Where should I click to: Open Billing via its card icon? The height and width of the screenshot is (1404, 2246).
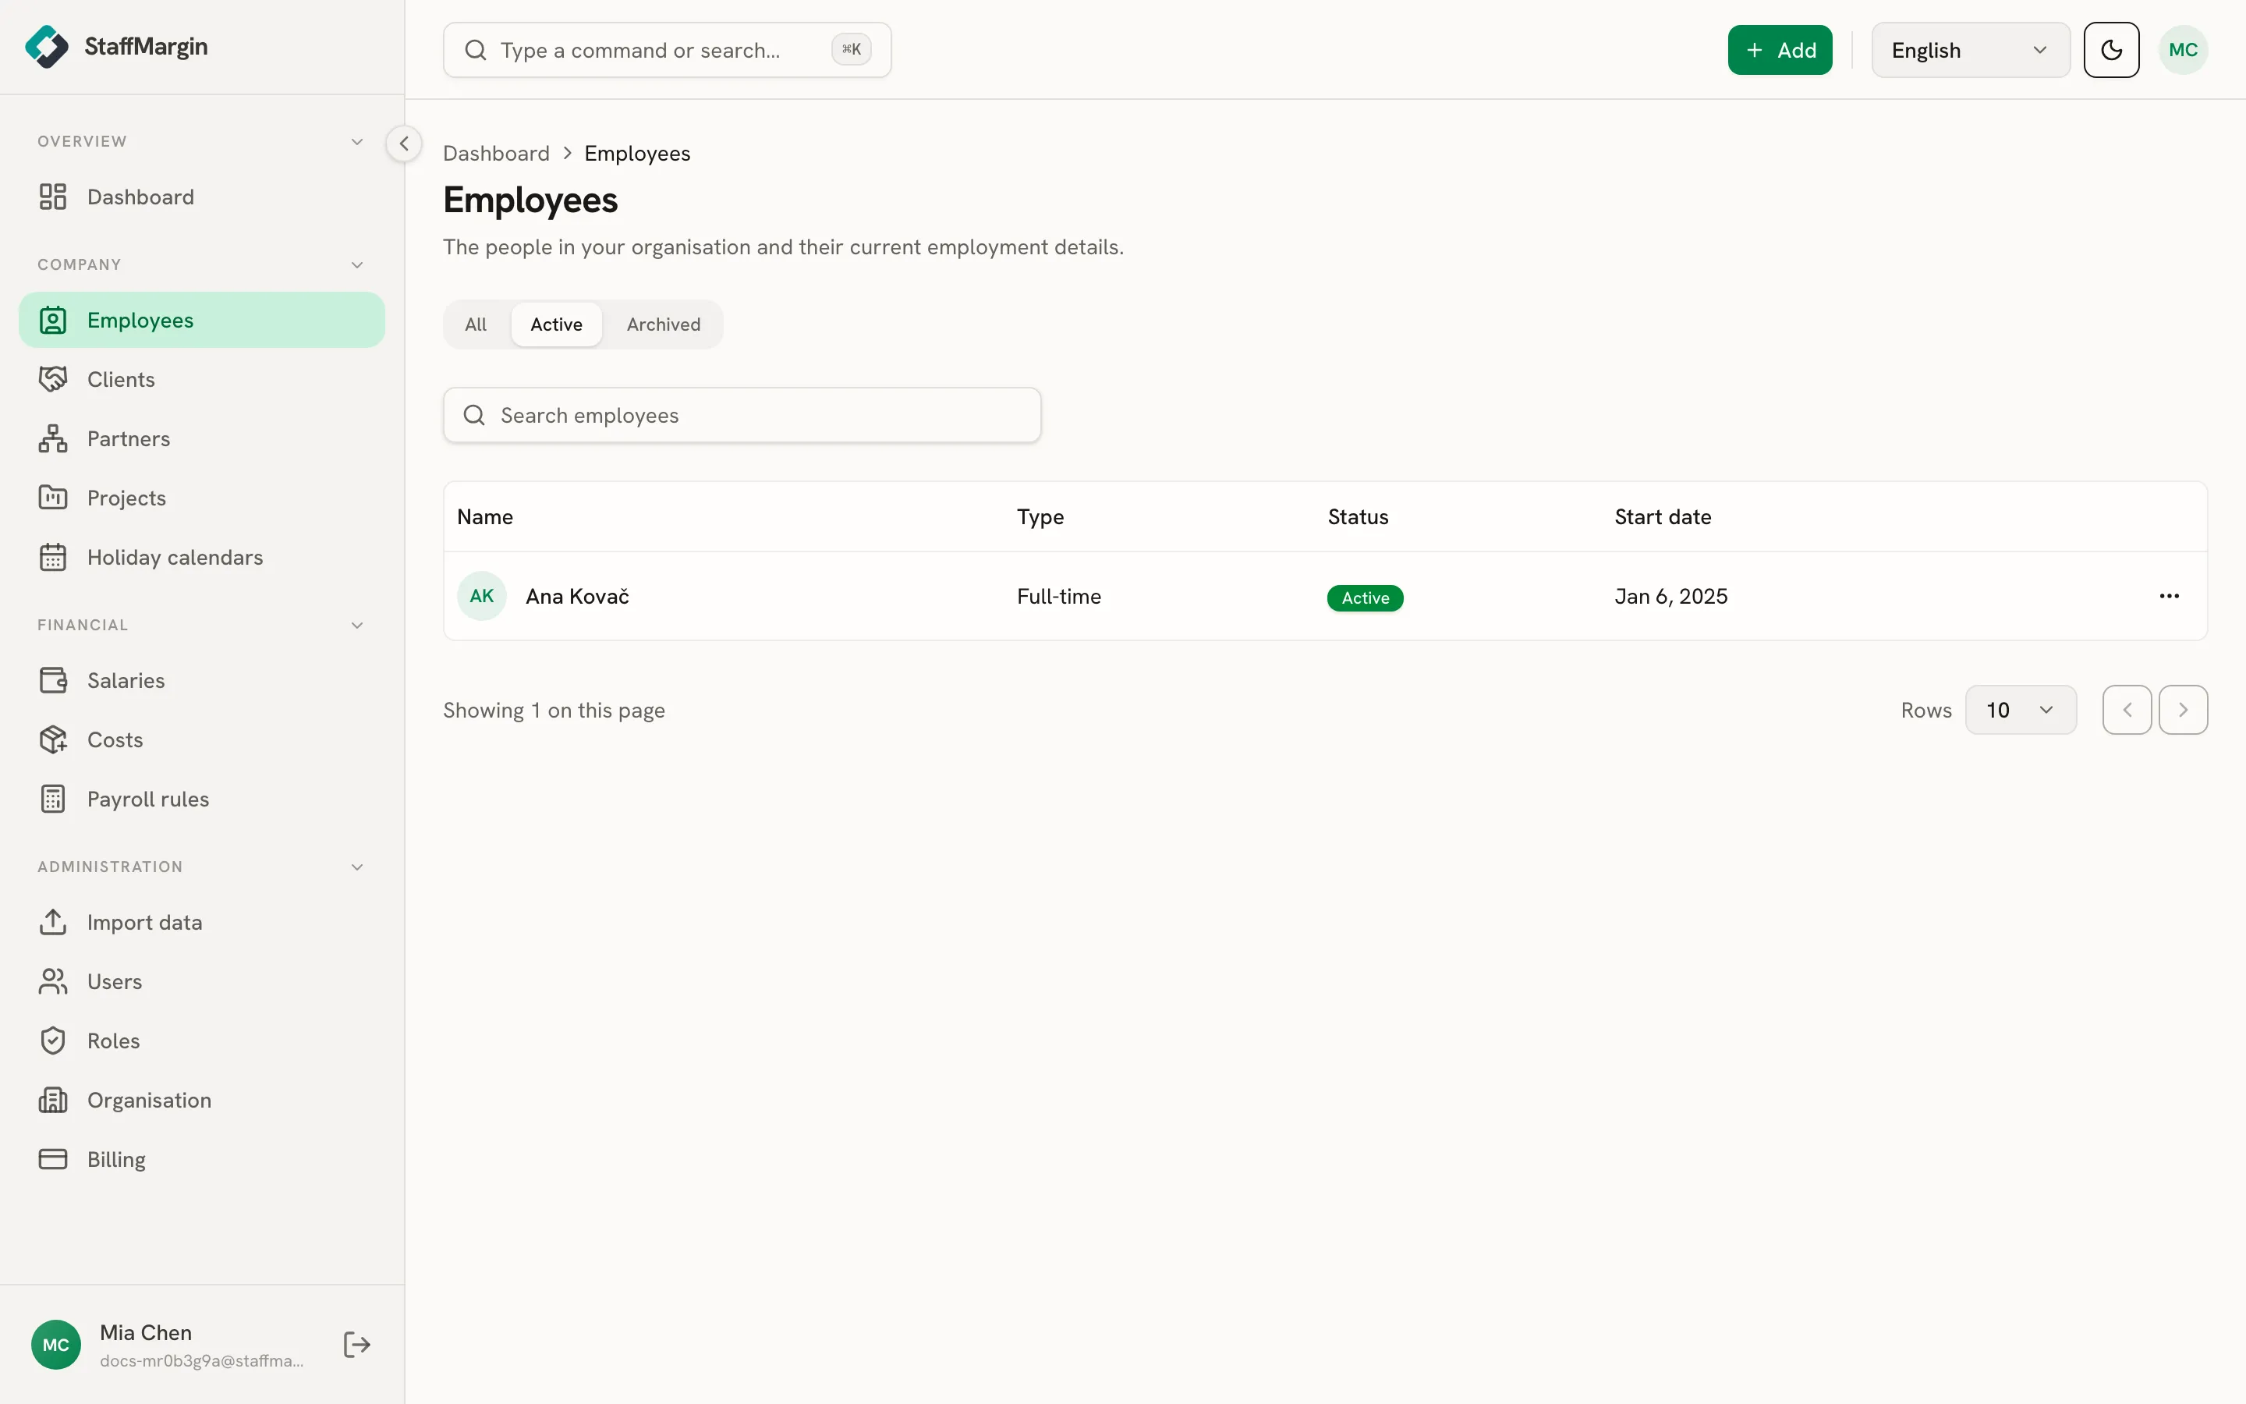(53, 1160)
